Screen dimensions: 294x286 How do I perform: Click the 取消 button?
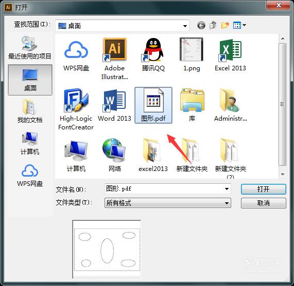[x=264, y=203]
